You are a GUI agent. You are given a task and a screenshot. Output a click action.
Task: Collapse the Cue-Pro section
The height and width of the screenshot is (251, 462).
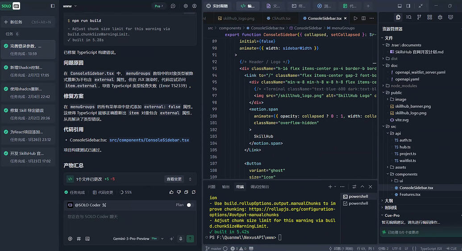[x=383, y=215]
